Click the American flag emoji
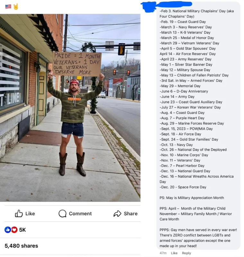The image size is (244, 257). 8,6
